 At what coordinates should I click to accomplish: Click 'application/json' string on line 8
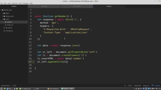pyautogui.click(x=76, y=32)
